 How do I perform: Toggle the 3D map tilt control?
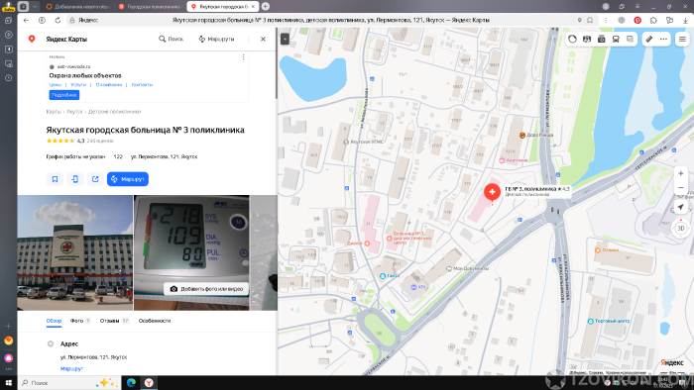681,229
